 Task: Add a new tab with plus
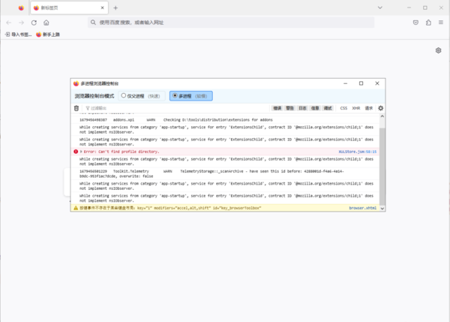(x=115, y=8)
